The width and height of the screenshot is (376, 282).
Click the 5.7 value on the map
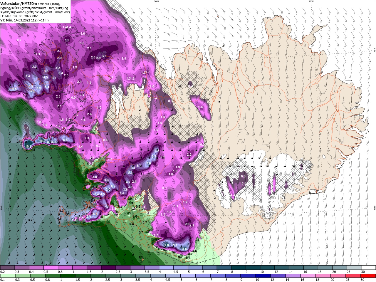[154, 157]
